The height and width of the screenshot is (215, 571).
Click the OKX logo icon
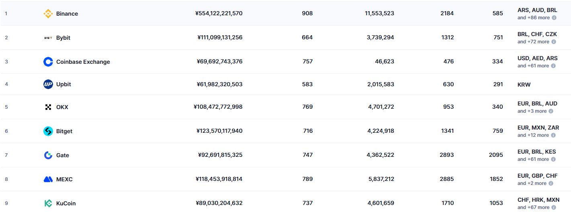(x=48, y=107)
